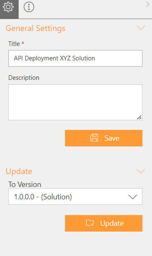Viewport: 152px width, 256px height.
Task: Click the Title input field
Action: click(x=75, y=58)
